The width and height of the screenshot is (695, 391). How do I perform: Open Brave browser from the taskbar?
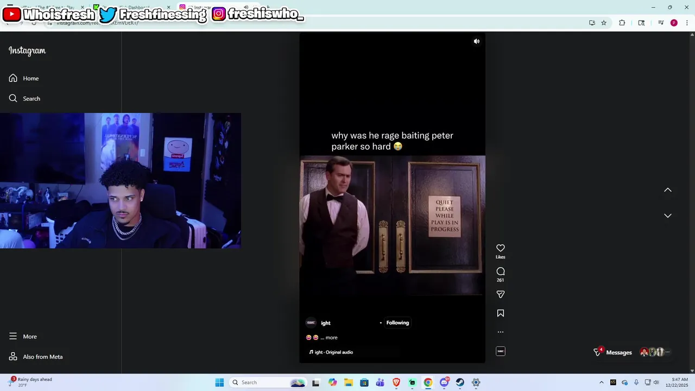(x=396, y=382)
